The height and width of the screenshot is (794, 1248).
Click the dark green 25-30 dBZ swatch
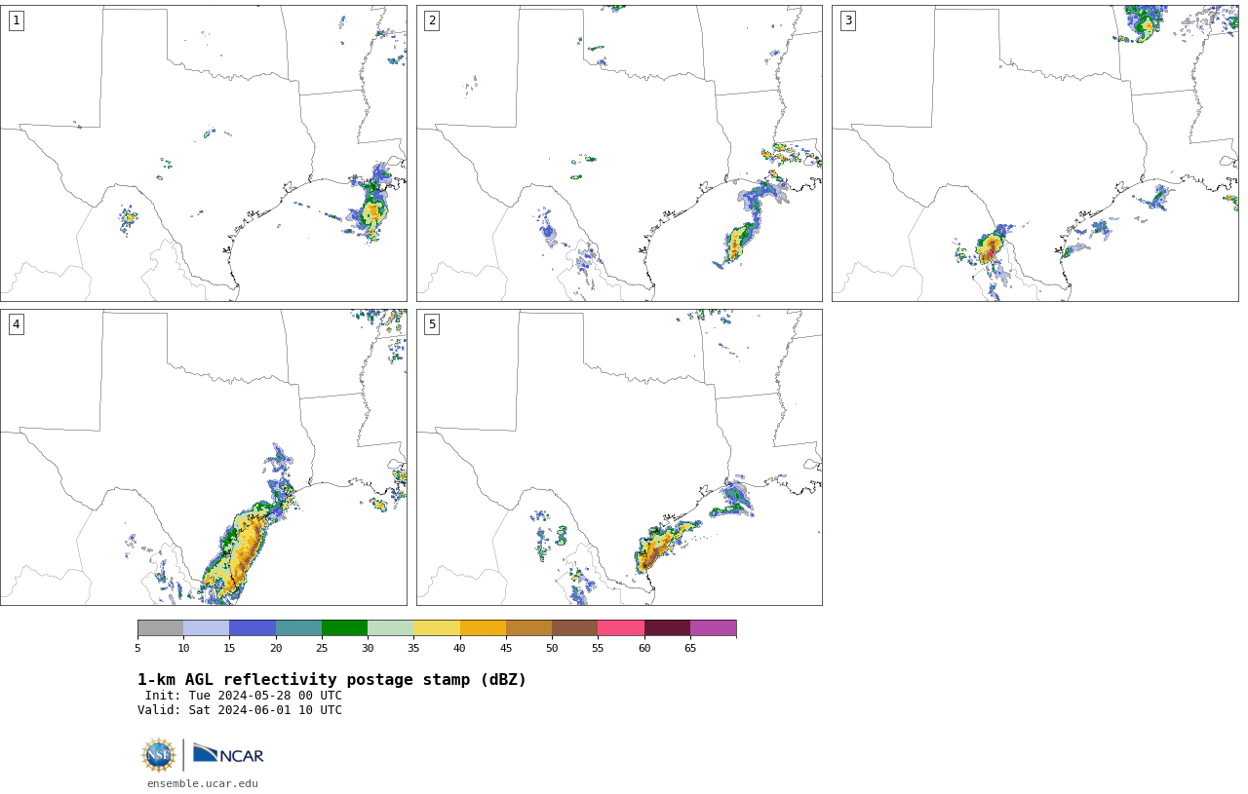coord(344,627)
